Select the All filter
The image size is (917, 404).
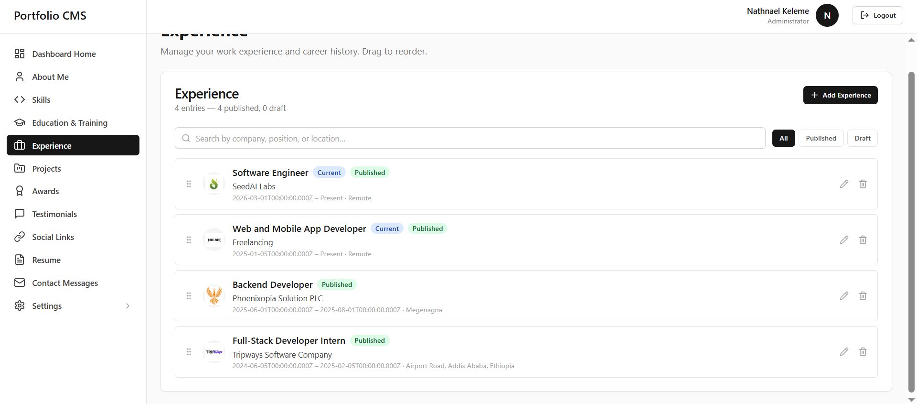click(x=783, y=138)
